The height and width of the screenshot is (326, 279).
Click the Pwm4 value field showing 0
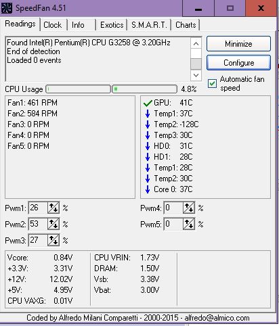click(173, 208)
